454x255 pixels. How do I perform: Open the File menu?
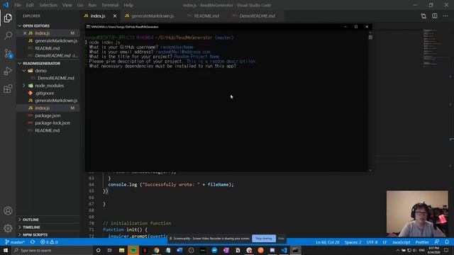(18, 5)
